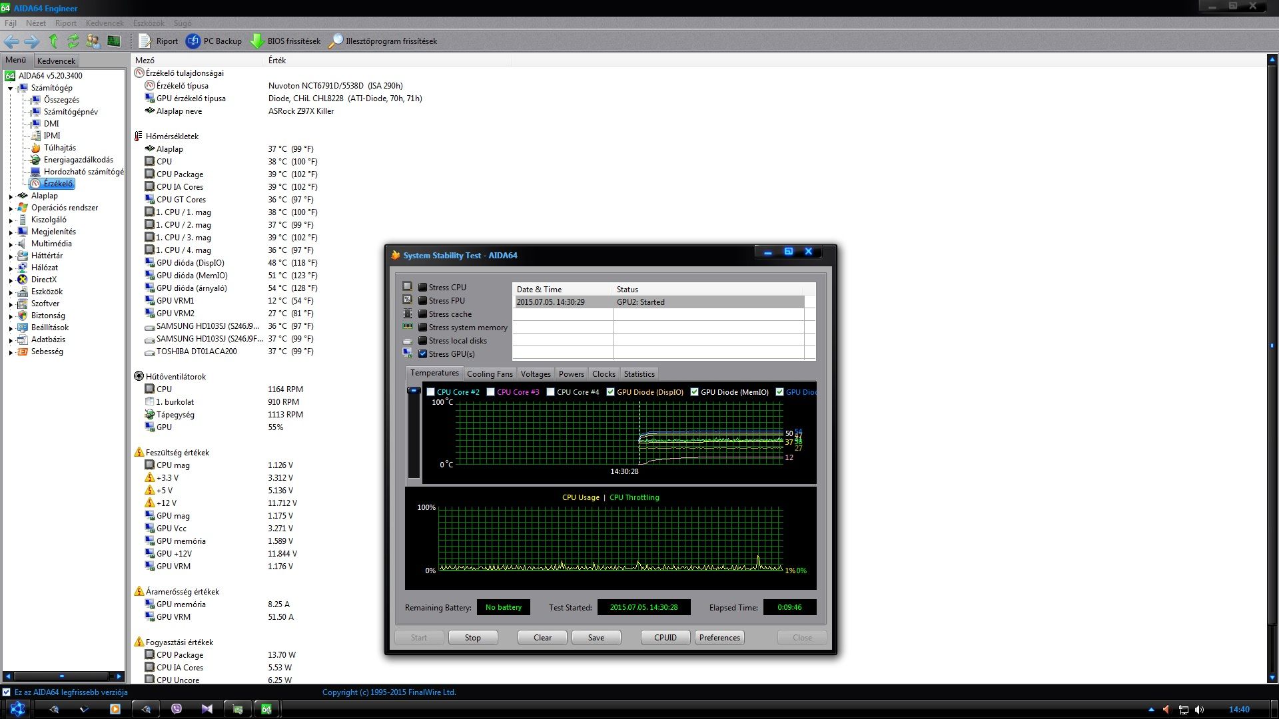Open Riport from the toolbar
1279x719 pixels.
[x=159, y=41]
